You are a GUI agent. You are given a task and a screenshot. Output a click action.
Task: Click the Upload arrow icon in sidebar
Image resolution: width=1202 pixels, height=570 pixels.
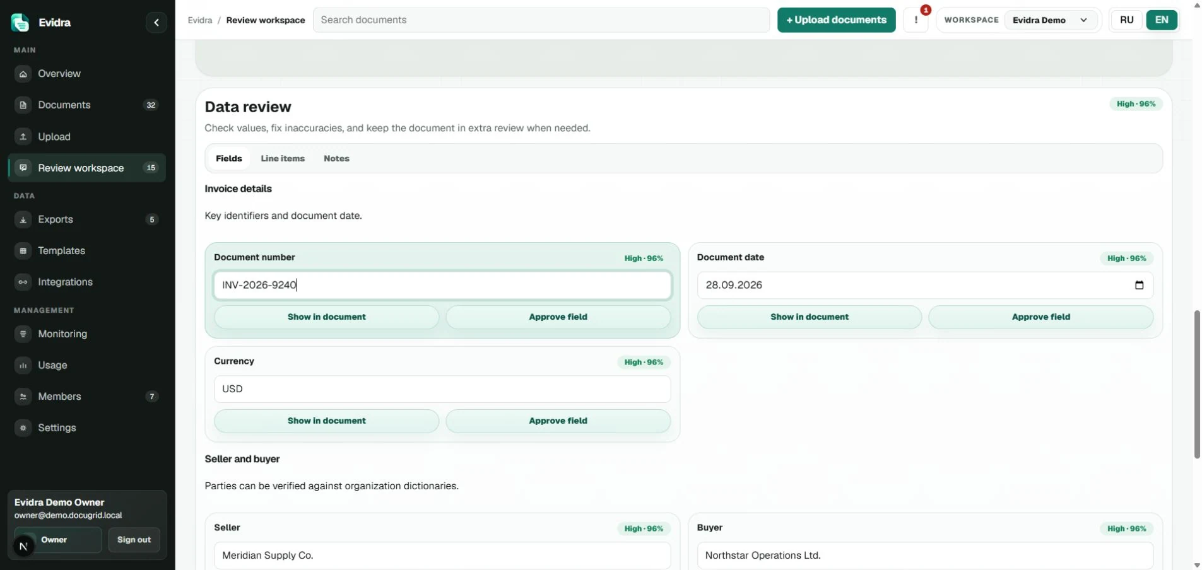click(23, 137)
